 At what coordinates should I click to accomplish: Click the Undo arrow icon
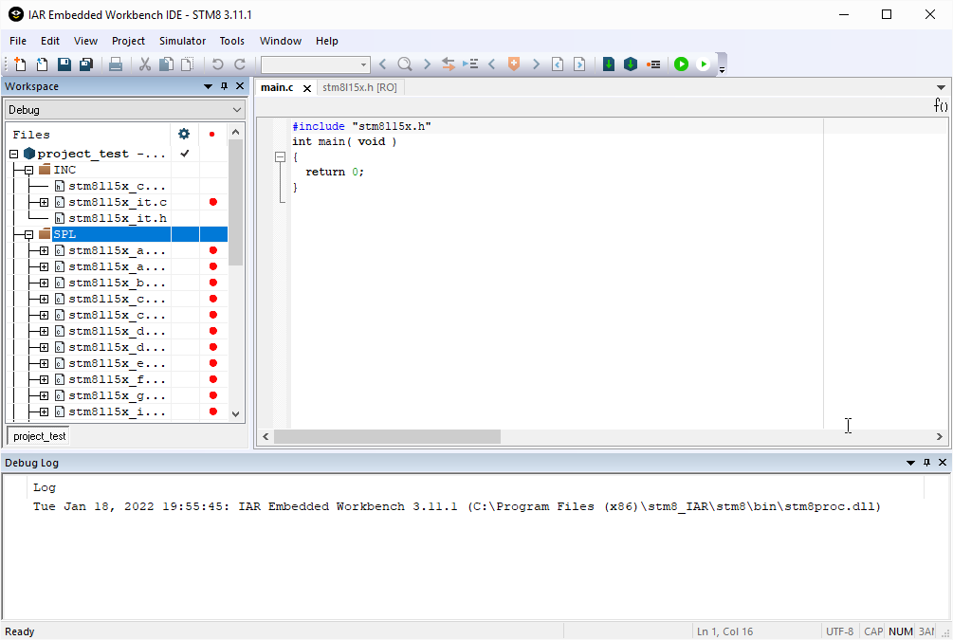pyautogui.click(x=217, y=64)
